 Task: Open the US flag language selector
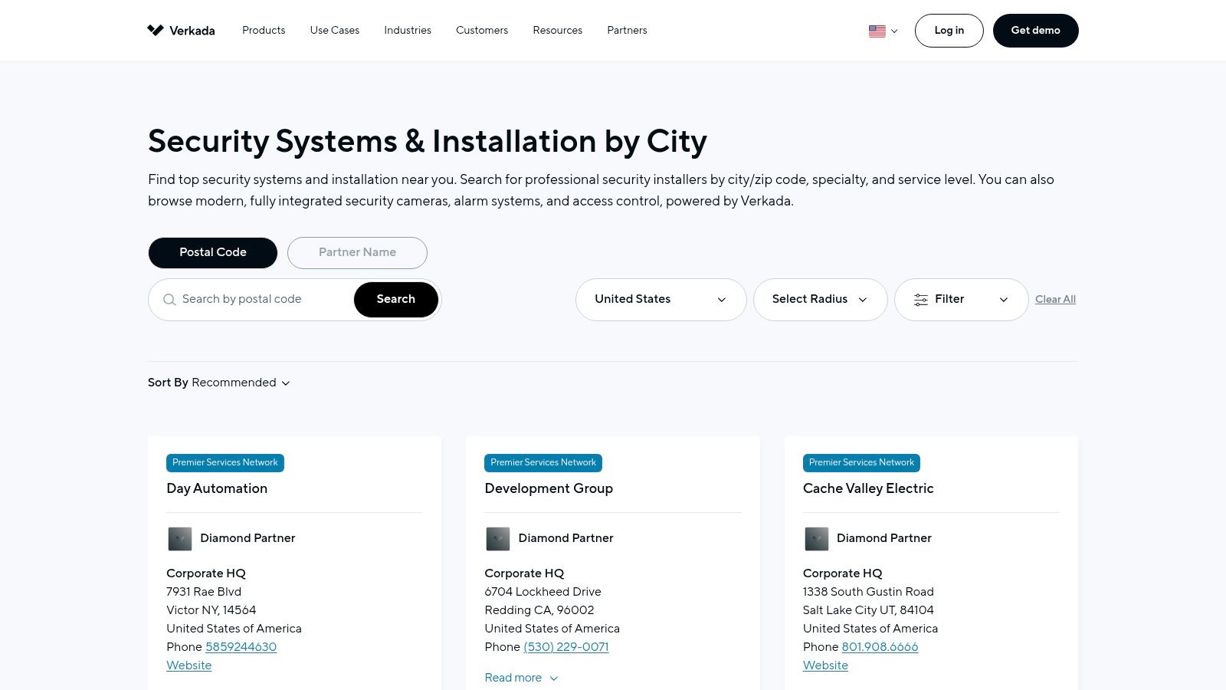tap(883, 31)
